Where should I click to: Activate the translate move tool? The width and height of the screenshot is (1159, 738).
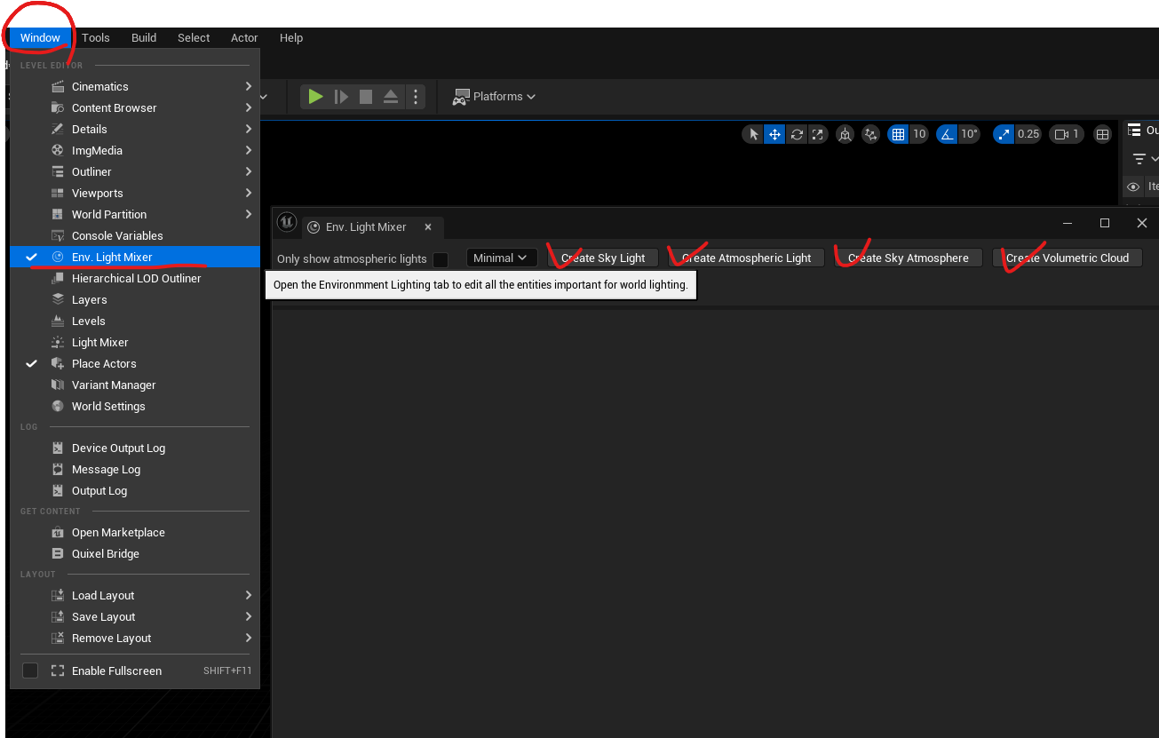point(774,134)
